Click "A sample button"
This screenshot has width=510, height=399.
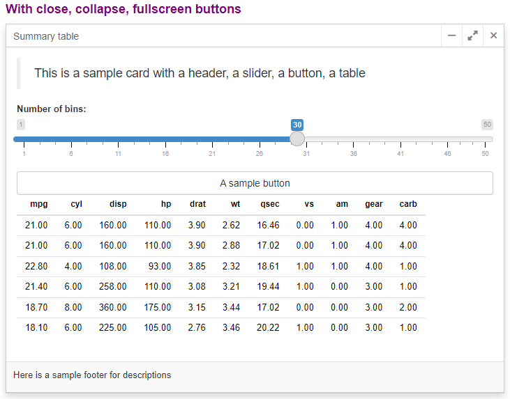point(255,183)
